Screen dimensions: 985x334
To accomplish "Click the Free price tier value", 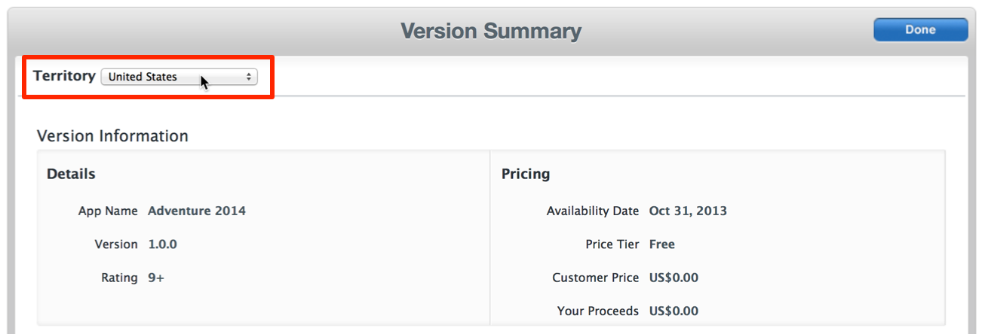I will (662, 244).
